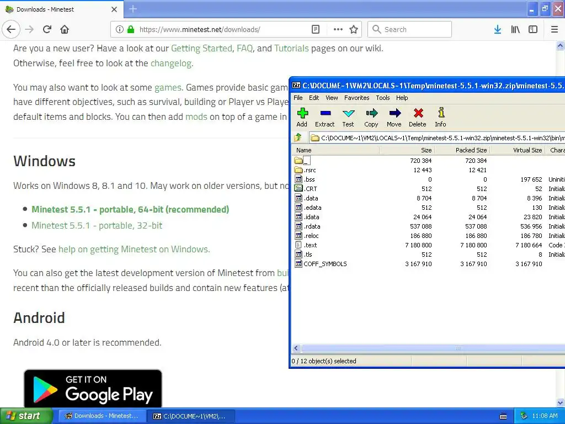Open Firefox home page
Viewport: 565px width, 424px height.
pyautogui.click(x=65, y=29)
